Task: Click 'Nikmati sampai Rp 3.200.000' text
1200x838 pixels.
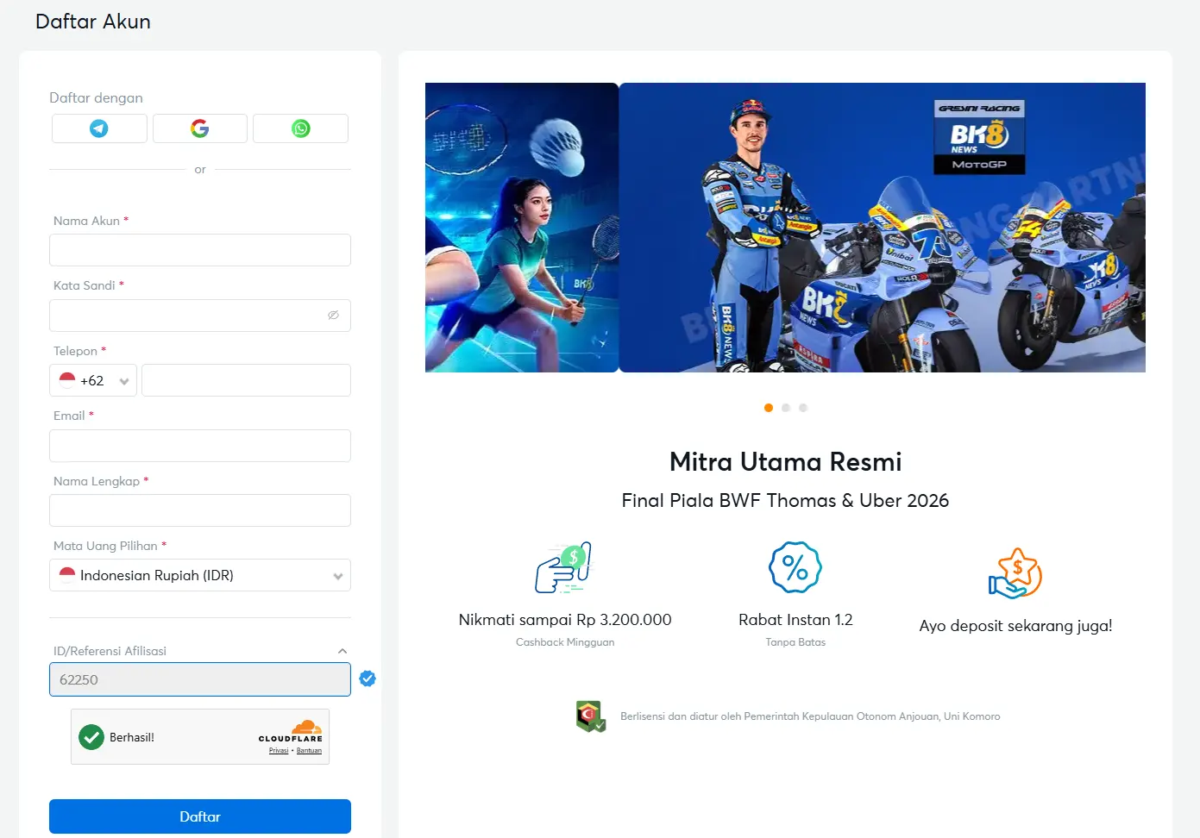Action: click(x=565, y=620)
